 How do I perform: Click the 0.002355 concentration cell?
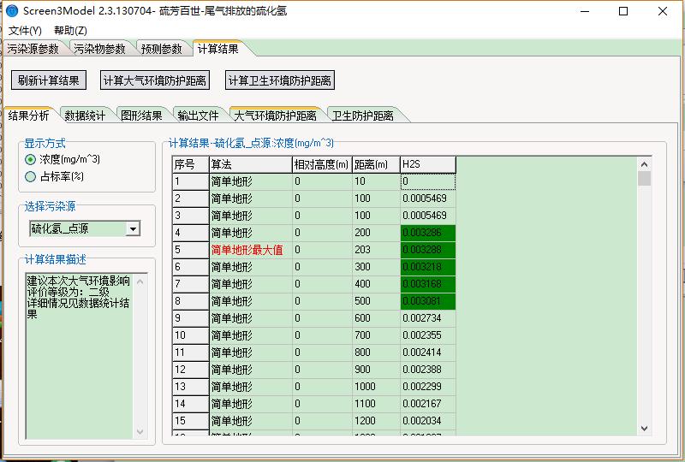pyautogui.click(x=428, y=335)
